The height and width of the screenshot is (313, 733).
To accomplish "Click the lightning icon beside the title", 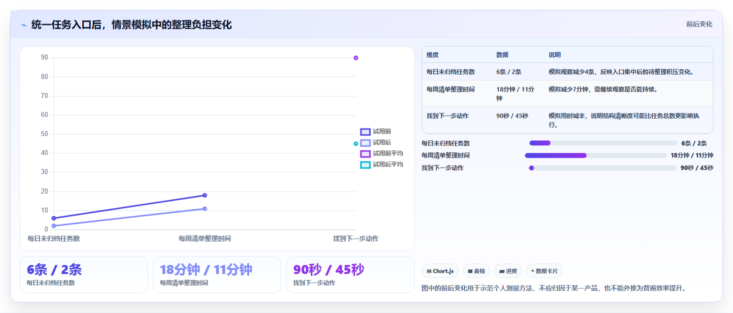I will (24, 25).
